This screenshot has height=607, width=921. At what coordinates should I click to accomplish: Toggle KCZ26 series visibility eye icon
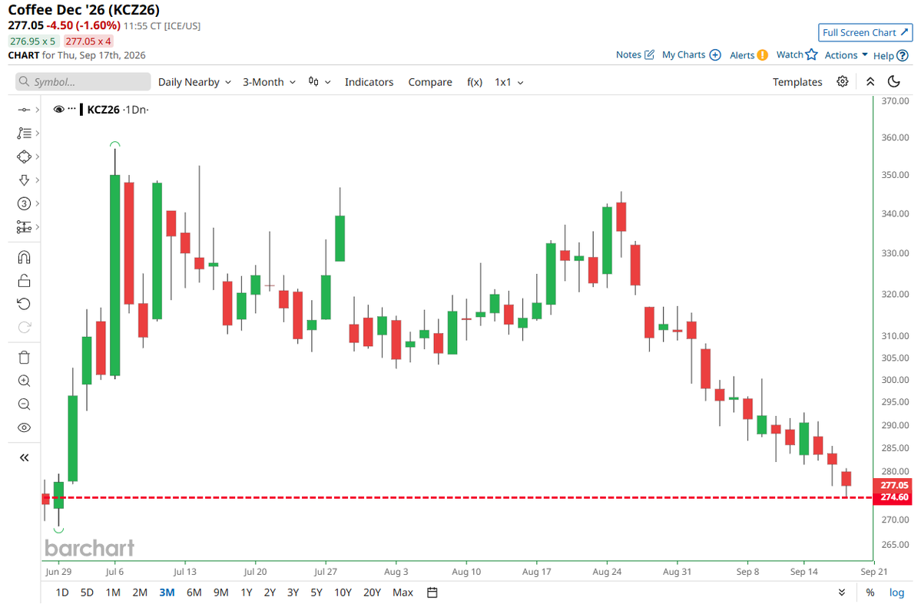[58, 109]
